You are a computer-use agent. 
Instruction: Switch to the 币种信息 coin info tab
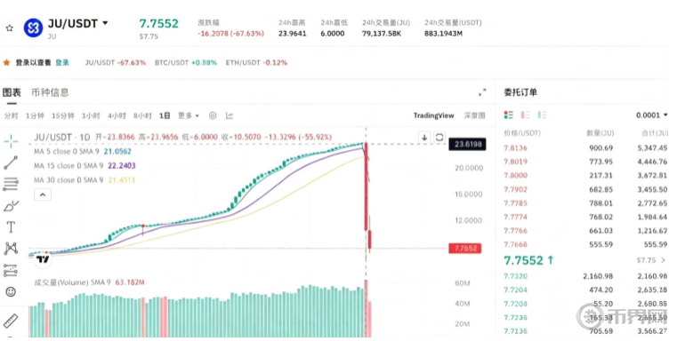click(x=50, y=92)
